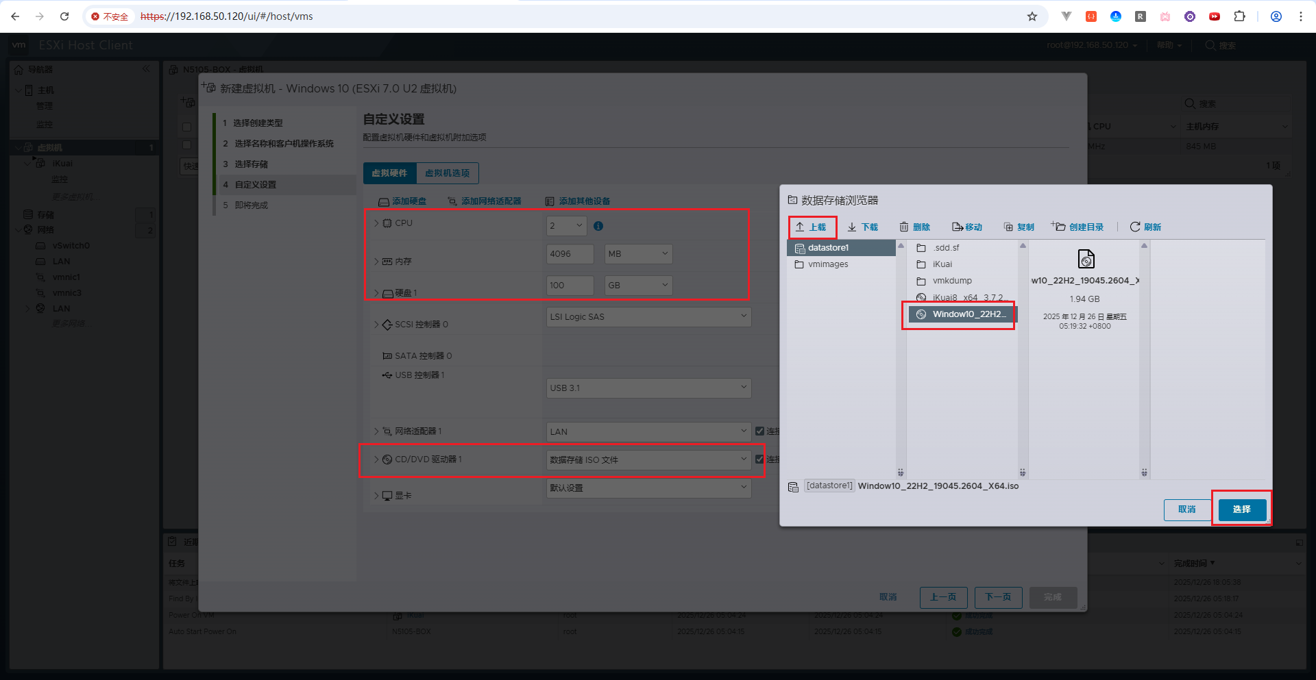This screenshot has height=680, width=1316.
Task: Click the upload (上载) icon in datastore browser
Action: (x=800, y=227)
